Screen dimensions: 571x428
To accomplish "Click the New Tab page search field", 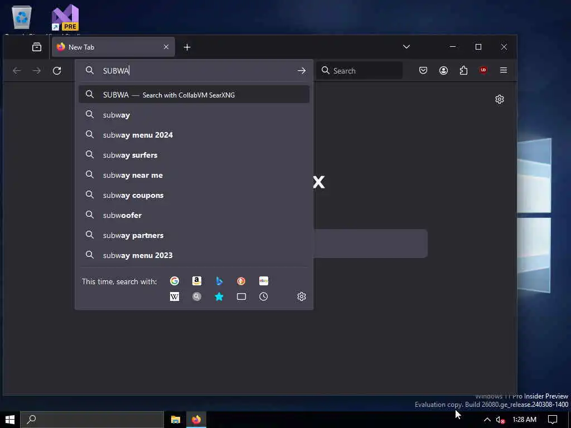I will click(370, 244).
